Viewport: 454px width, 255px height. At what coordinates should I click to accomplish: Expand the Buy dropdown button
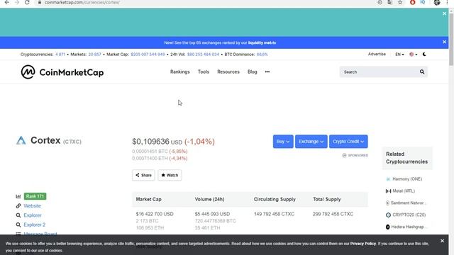[283, 142]
